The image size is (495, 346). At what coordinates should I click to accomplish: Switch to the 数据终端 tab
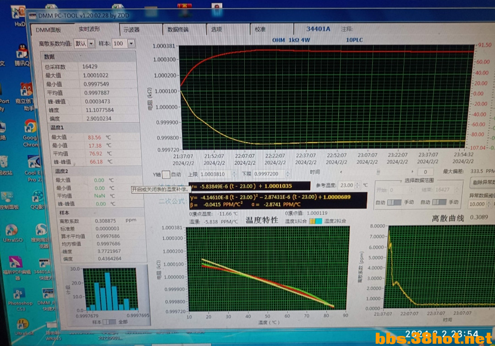tap(178, 29)
